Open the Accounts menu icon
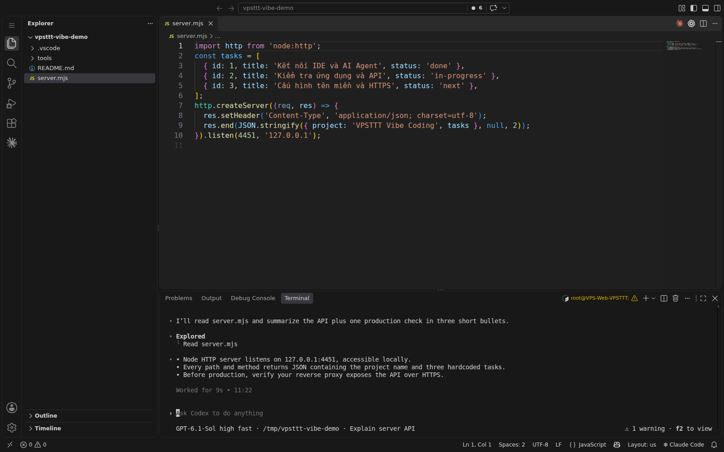The width and height of the screenshot is (724, 452). pyautogui.click(x=12, y=408)
